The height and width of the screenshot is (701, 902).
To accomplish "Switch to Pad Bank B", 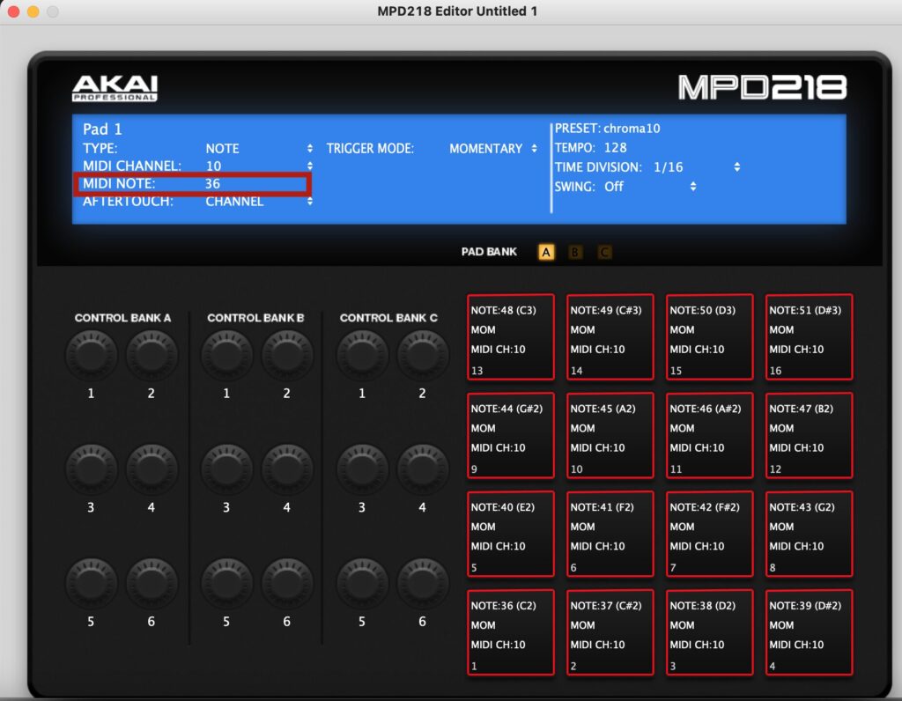I will (x=574, y=252).
